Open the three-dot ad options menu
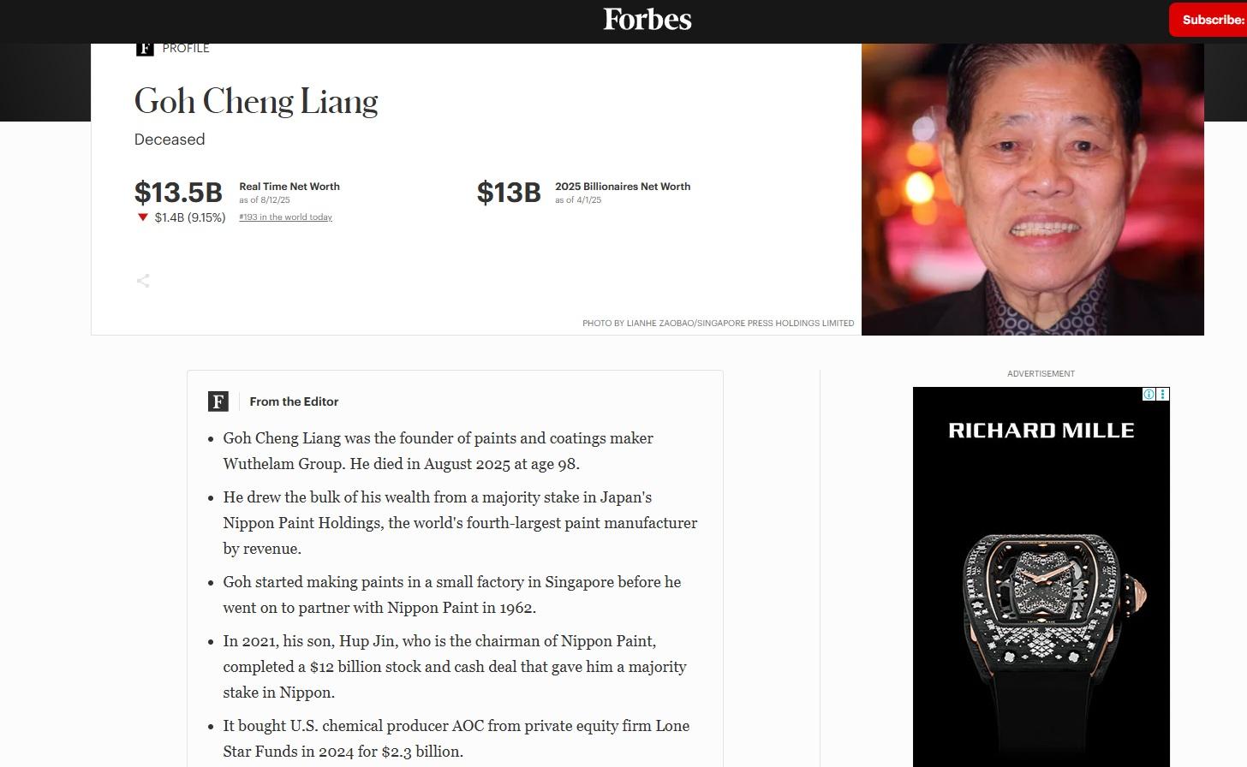 pos(1163,394)
